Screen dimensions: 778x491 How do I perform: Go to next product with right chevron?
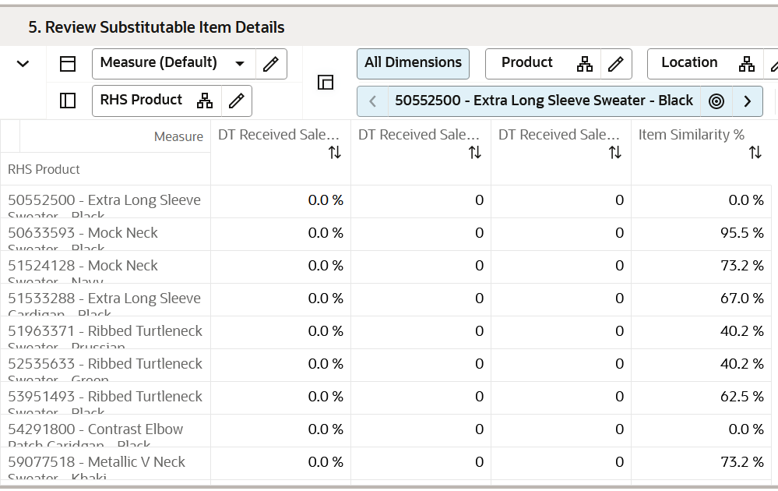(x=747, y=101)
